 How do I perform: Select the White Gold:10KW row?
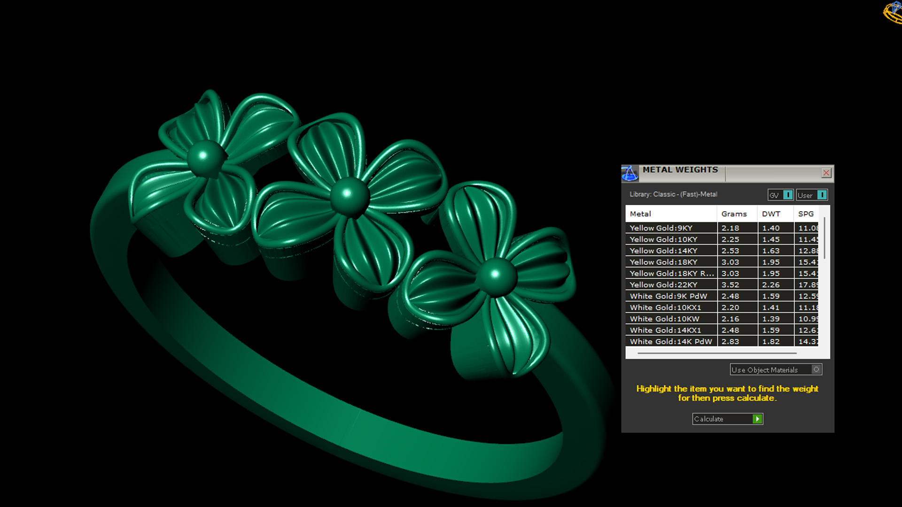(722, 319)
